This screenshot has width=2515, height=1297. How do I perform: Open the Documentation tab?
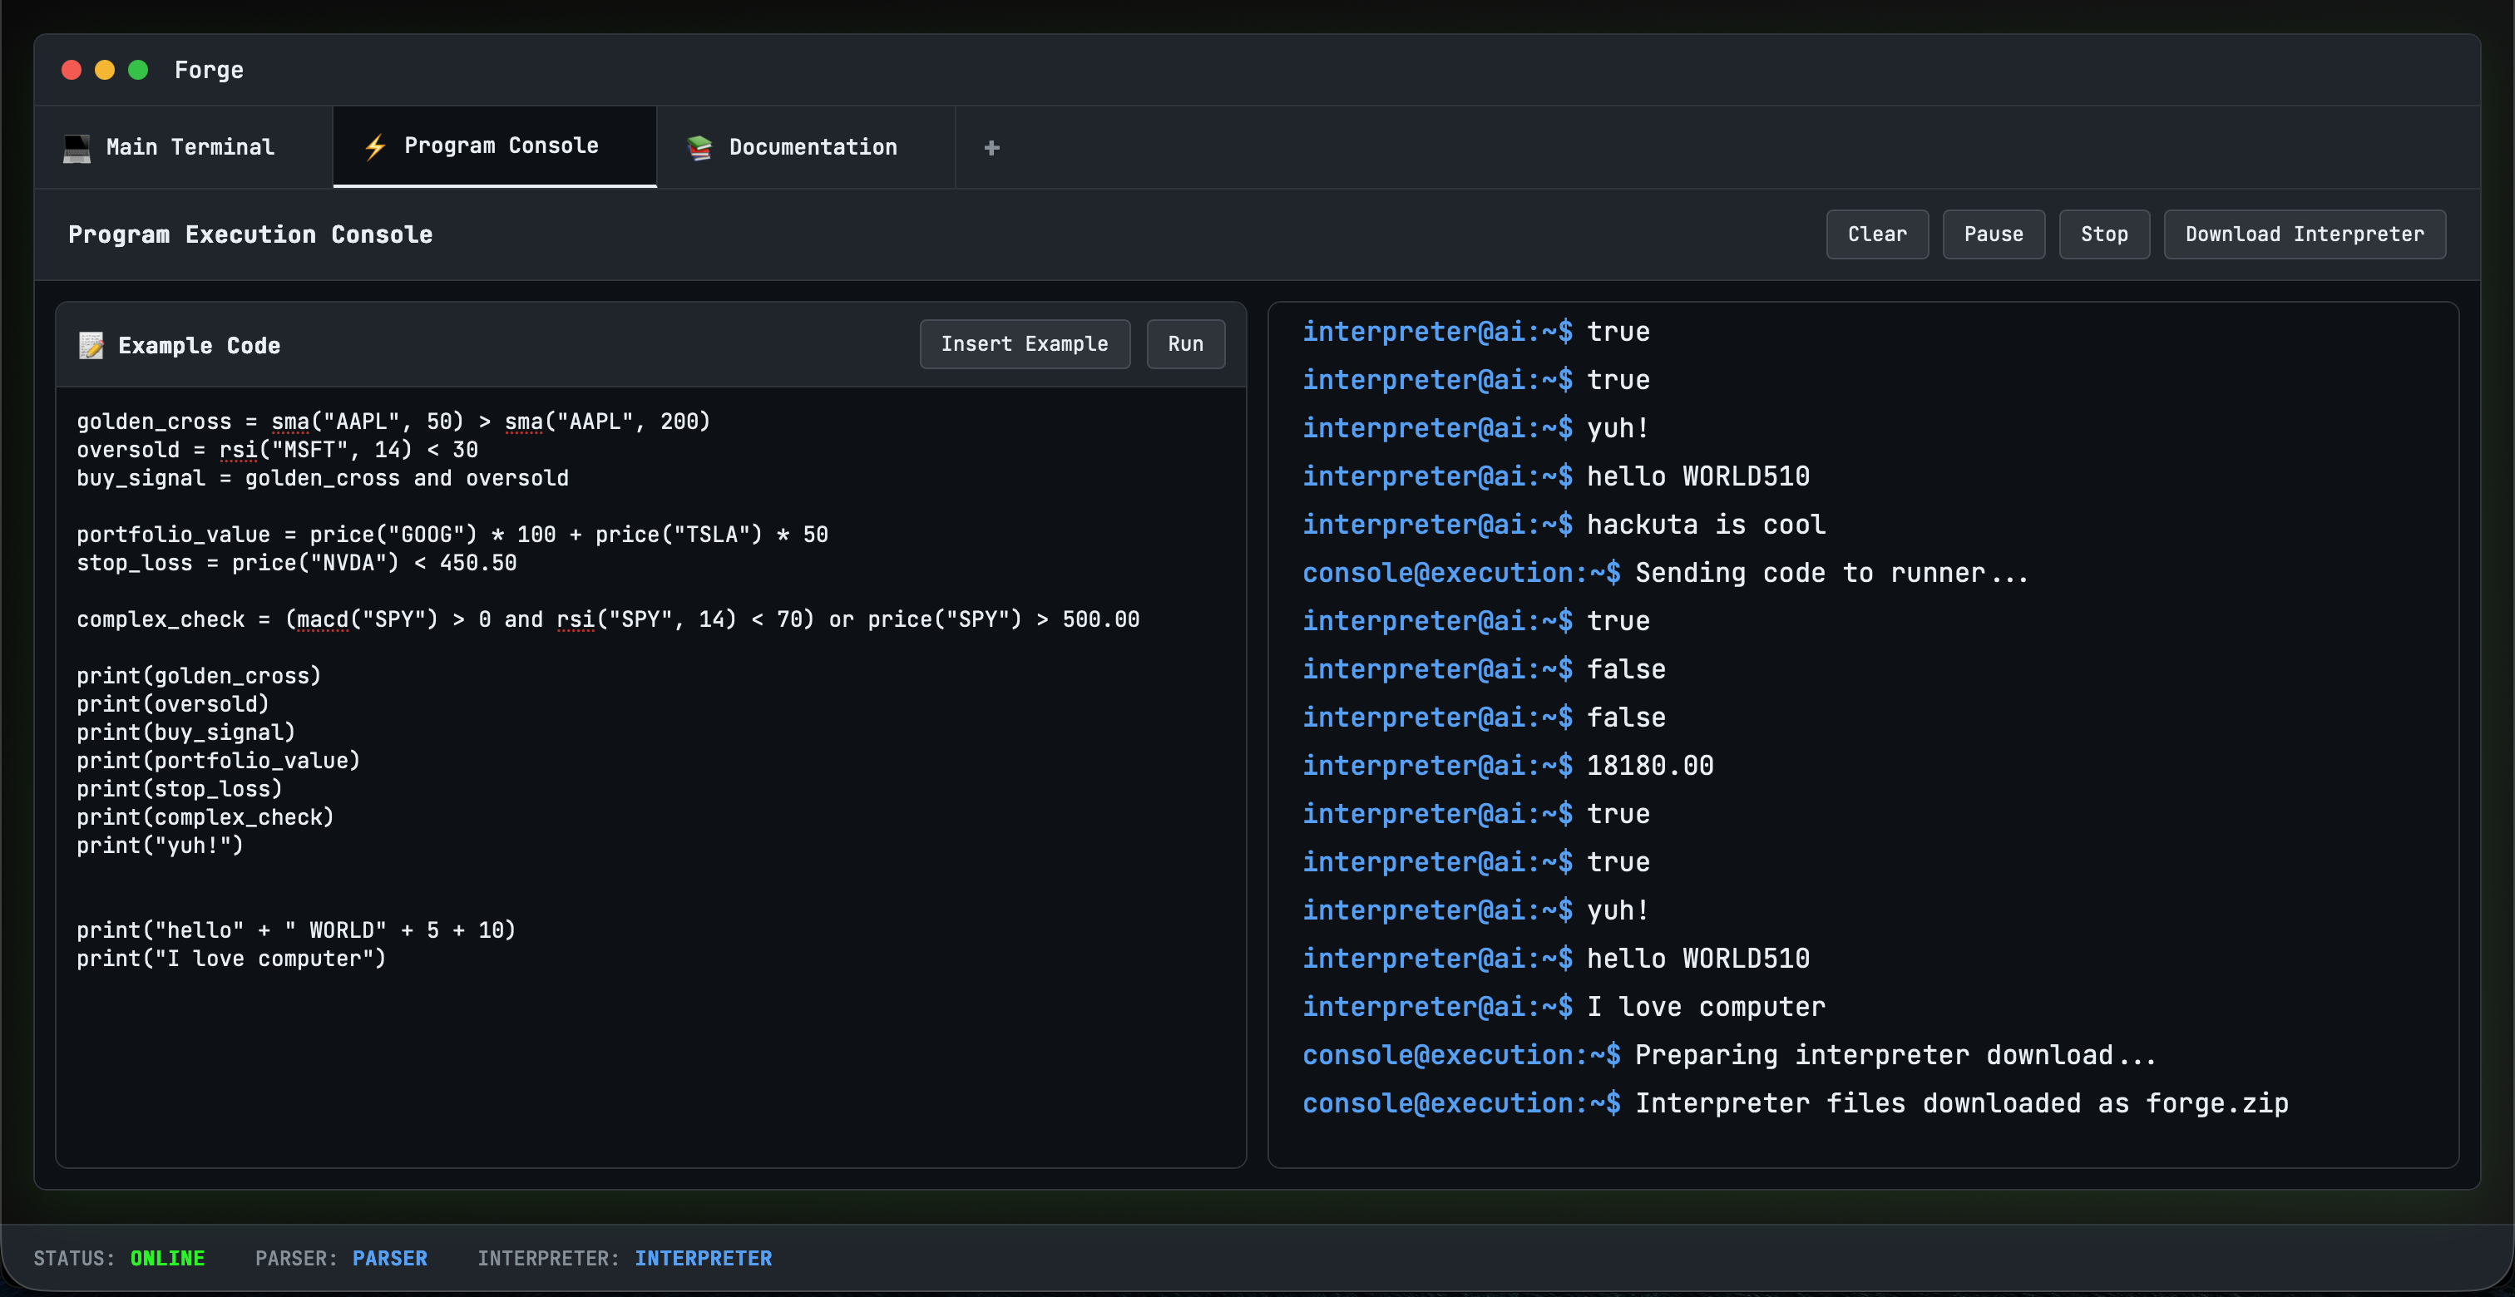pyautogui.click(x=813, y=147)
